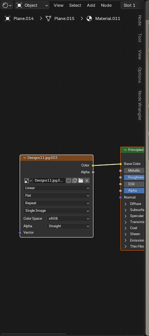Open the Select menu
This screenshot has height=336, width=149.
(x=75, y=5)
